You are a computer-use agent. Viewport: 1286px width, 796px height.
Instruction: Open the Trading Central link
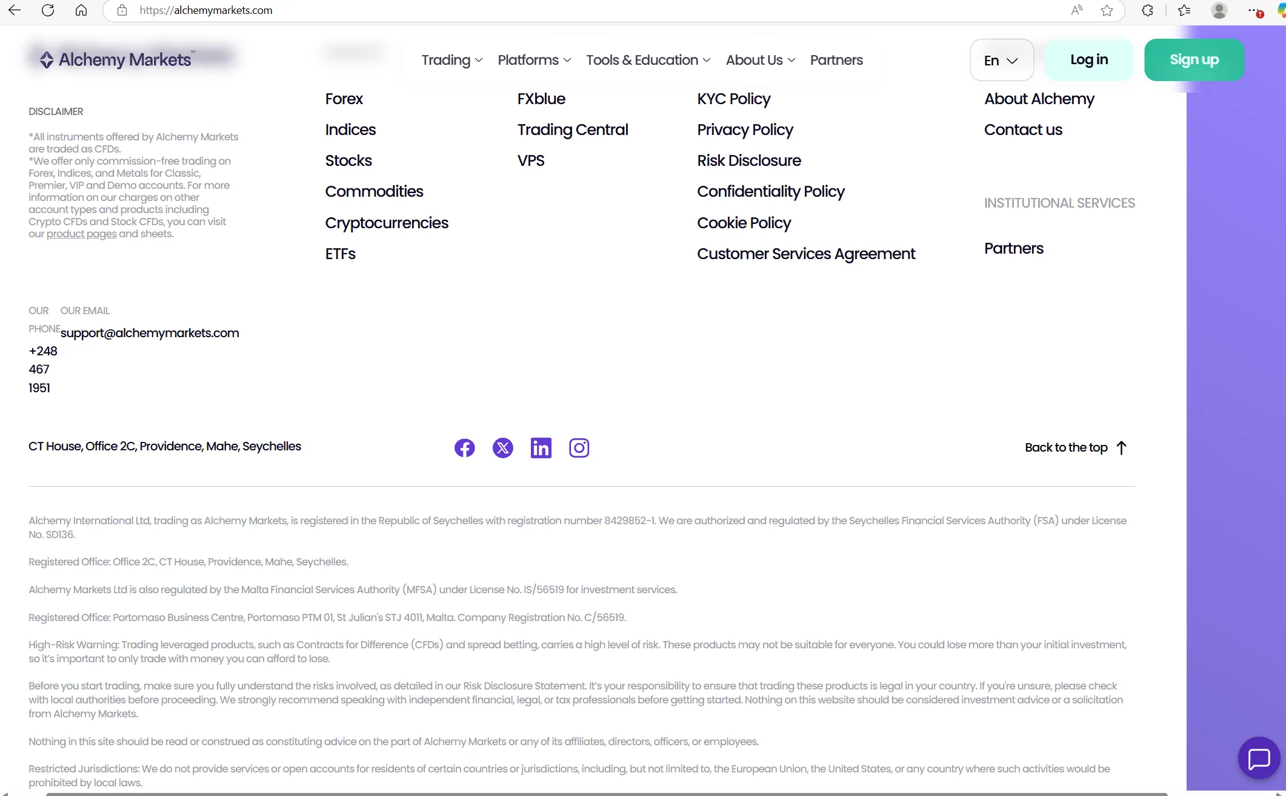(573, 130)
